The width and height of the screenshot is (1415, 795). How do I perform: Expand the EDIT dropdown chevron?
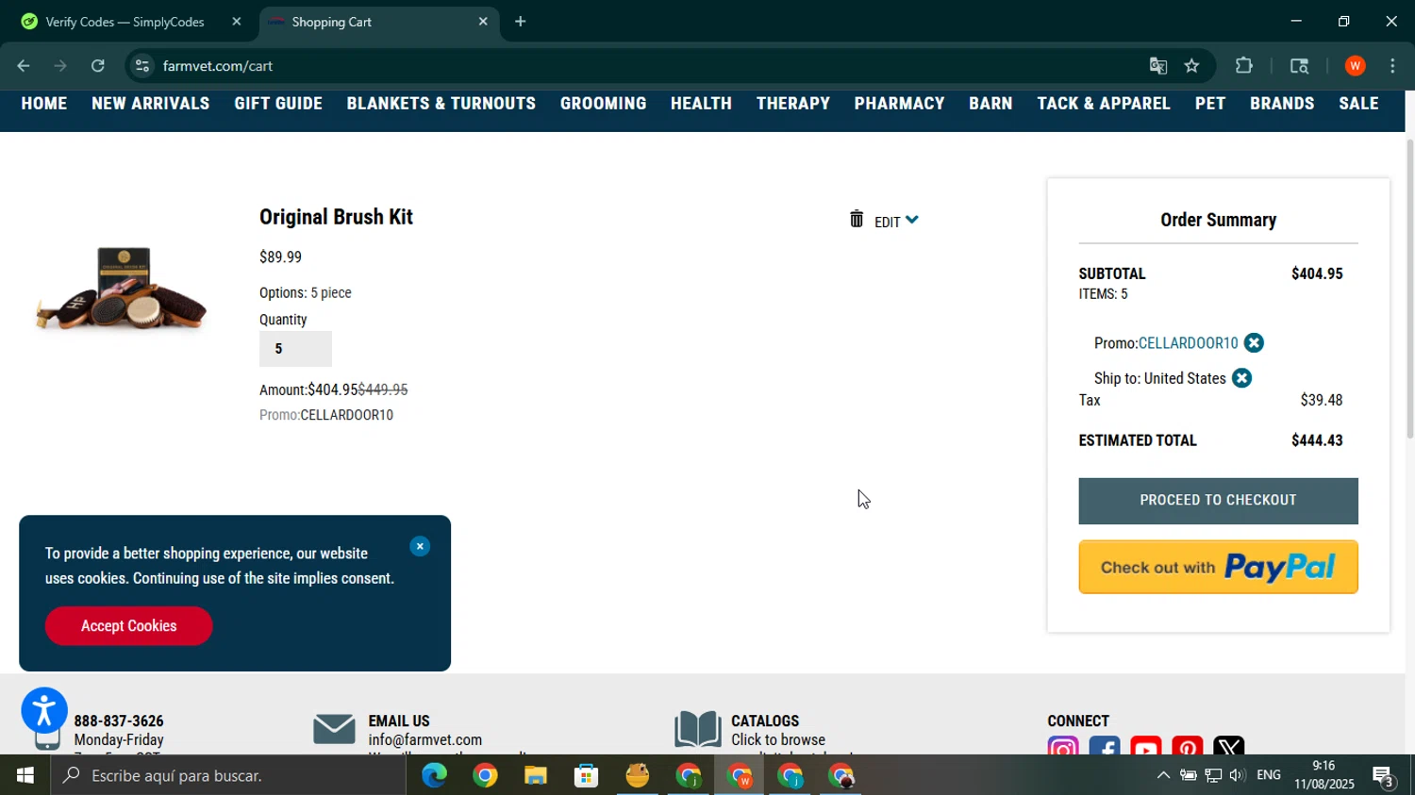[912, 220]
